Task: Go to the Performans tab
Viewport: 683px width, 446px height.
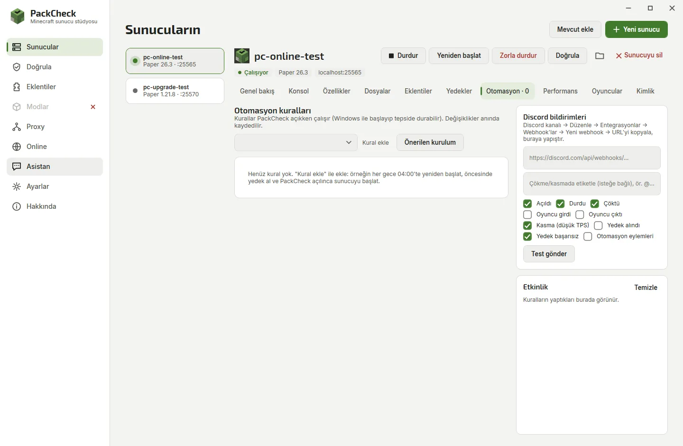Action: (560, 91)
